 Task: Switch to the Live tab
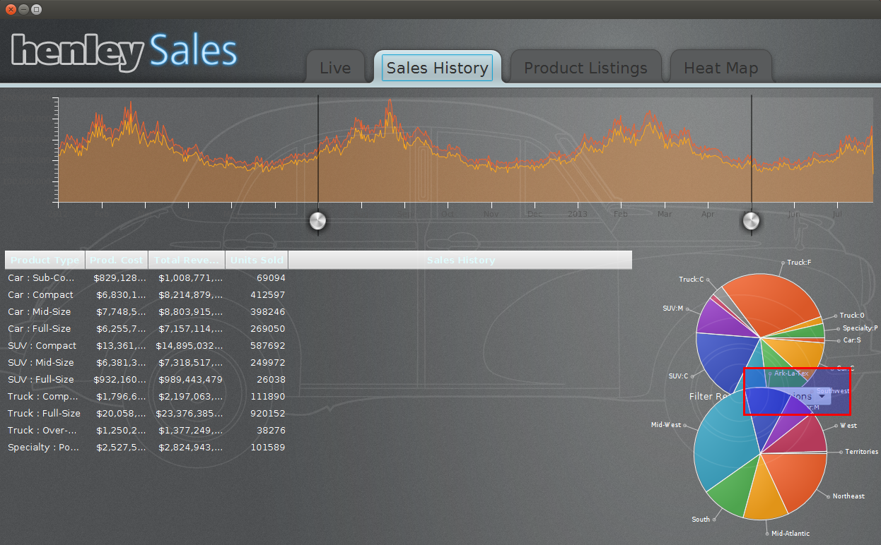(x=335, y=68)
